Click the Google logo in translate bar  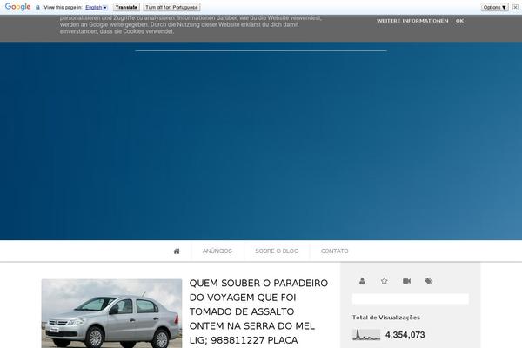[17, 7]
